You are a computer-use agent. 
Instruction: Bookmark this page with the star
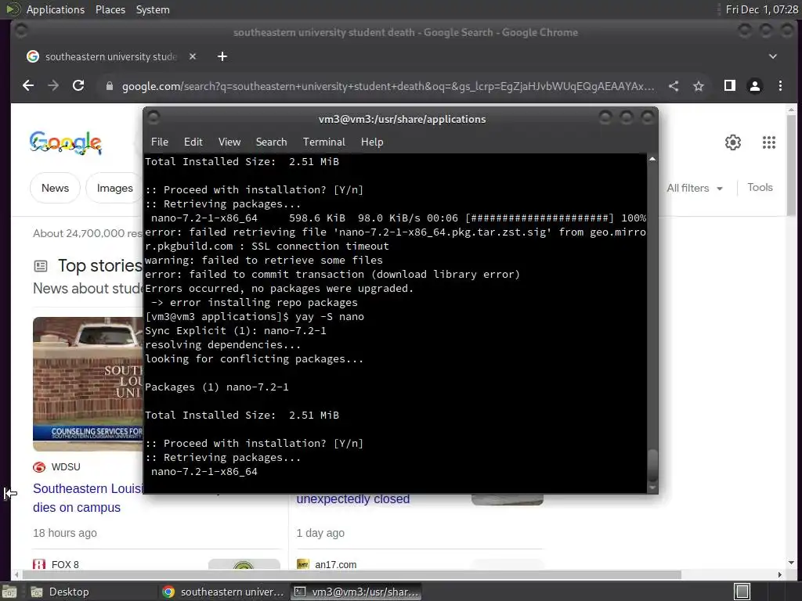[x=699, y=86]
